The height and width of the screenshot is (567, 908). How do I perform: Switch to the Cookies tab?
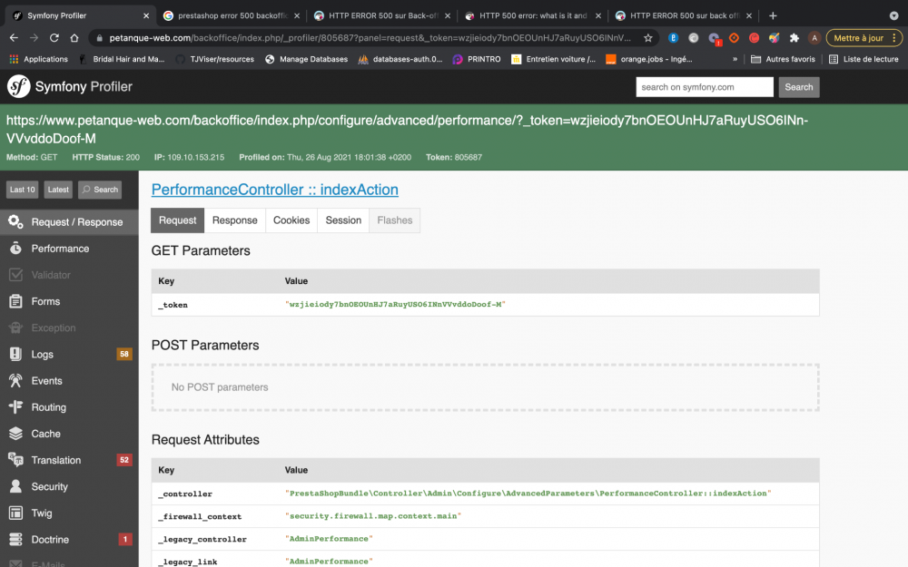(x=291, y=220)
